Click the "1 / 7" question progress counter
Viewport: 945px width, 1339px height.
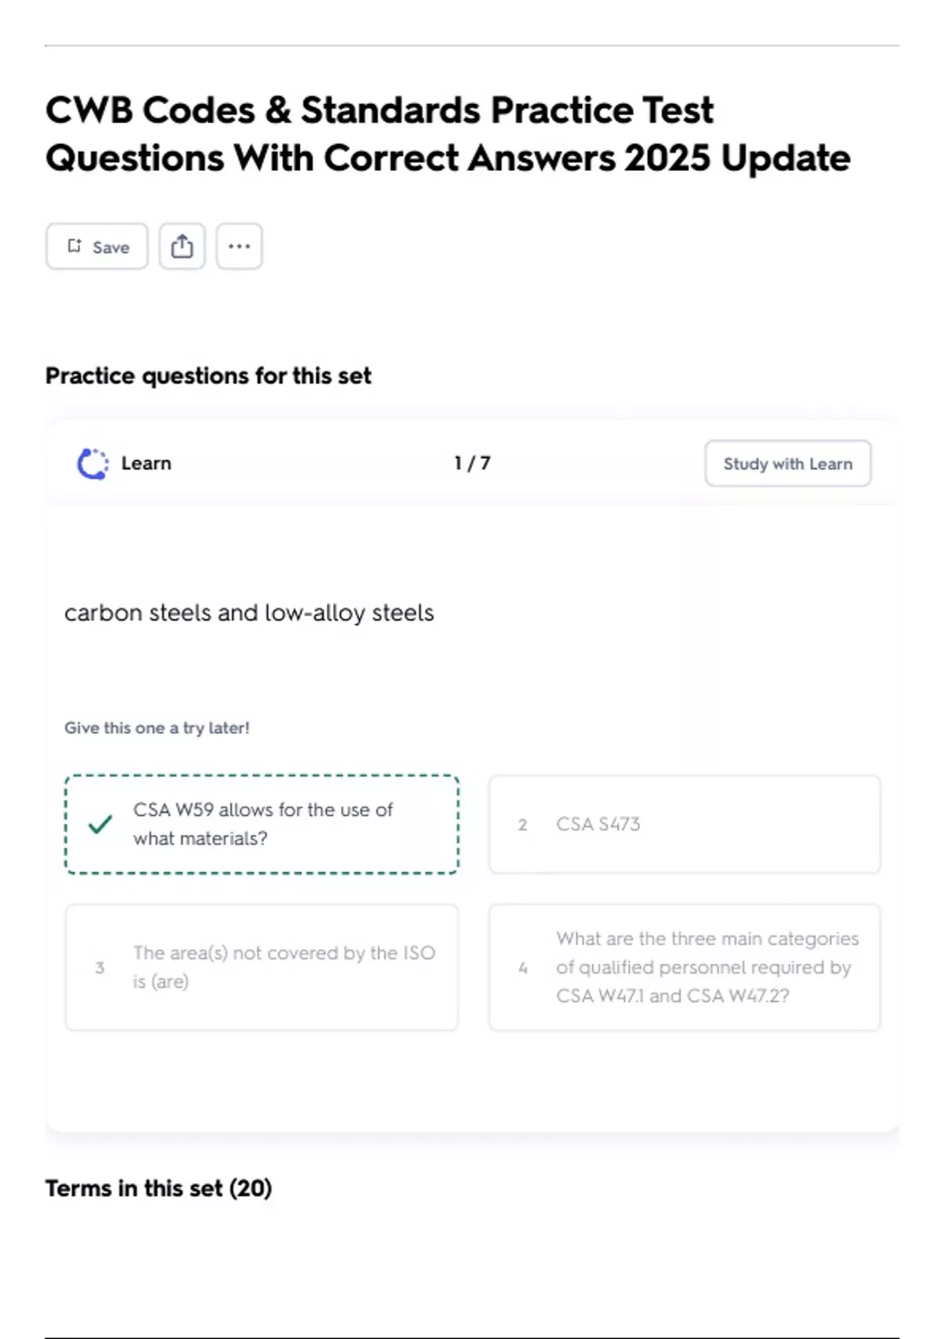click(472, 464)
